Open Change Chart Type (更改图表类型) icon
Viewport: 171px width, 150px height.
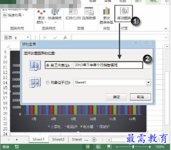point(107,15)
